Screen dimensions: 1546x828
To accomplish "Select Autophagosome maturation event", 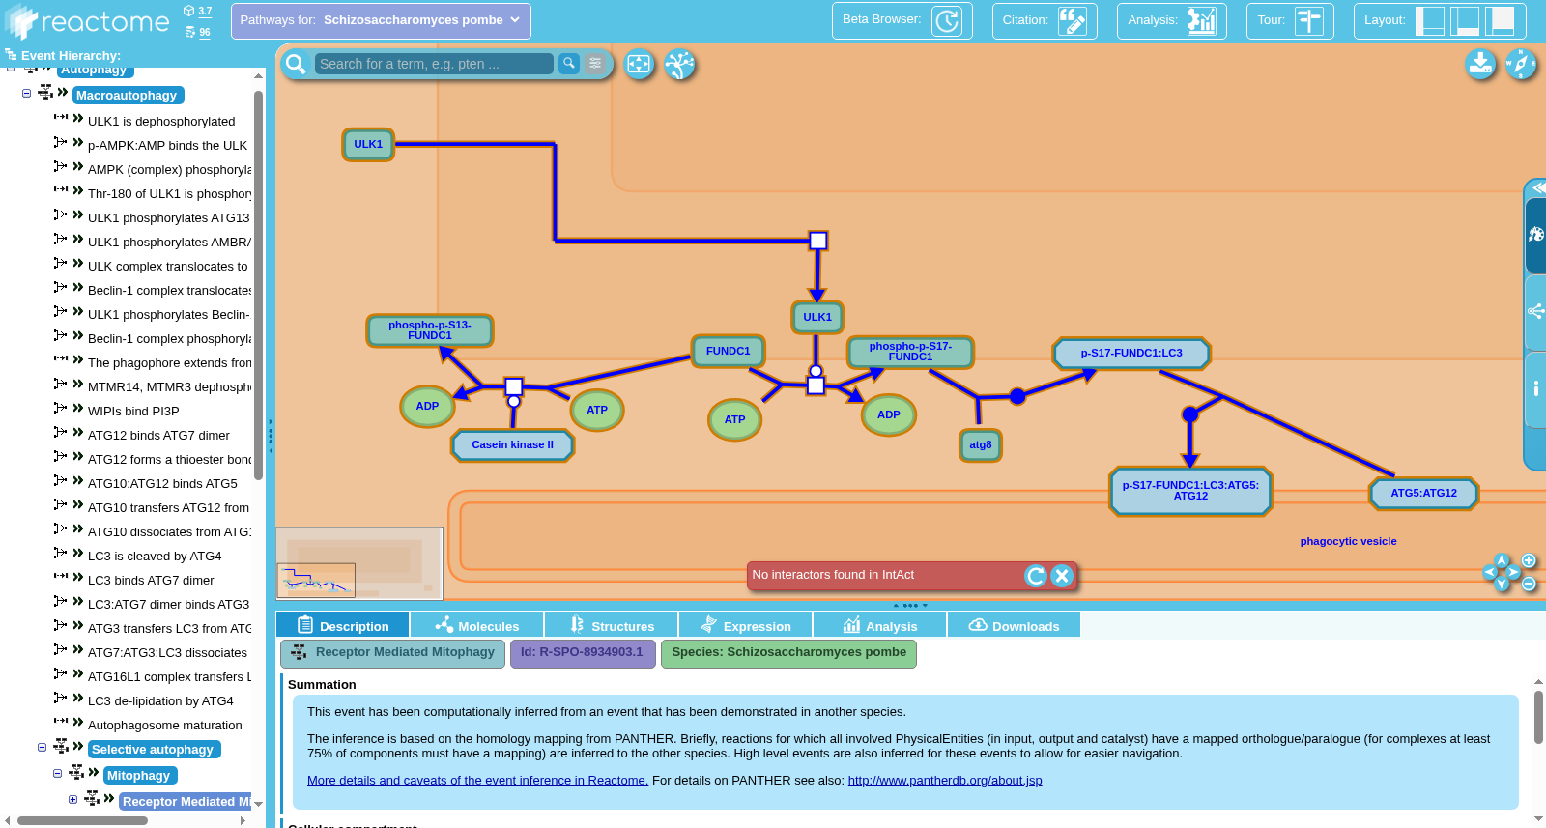I will [165, 726].
